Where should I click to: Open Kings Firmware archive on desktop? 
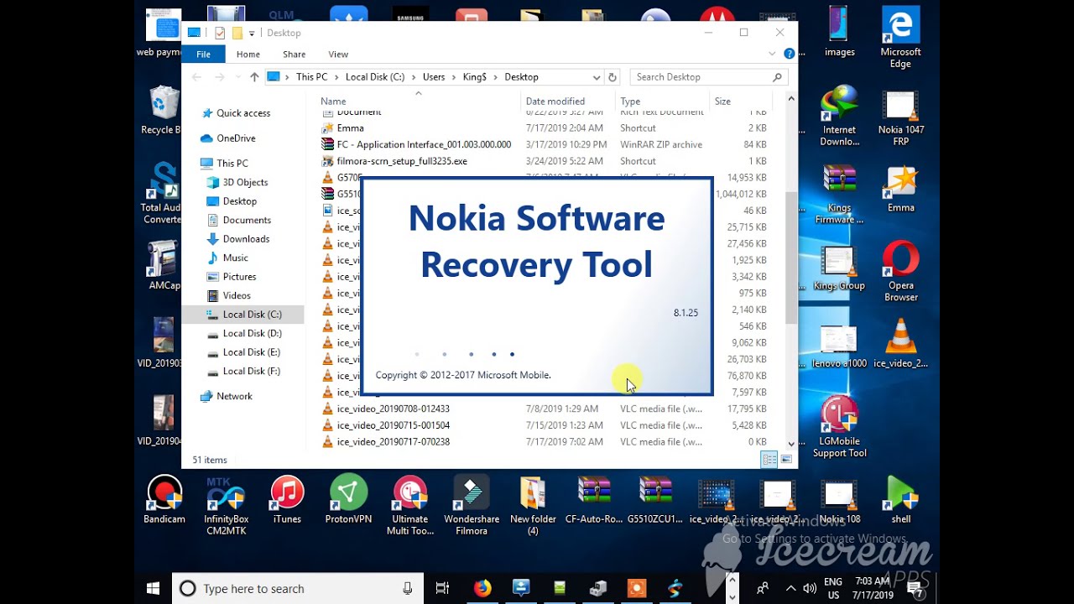pos(839,195)
